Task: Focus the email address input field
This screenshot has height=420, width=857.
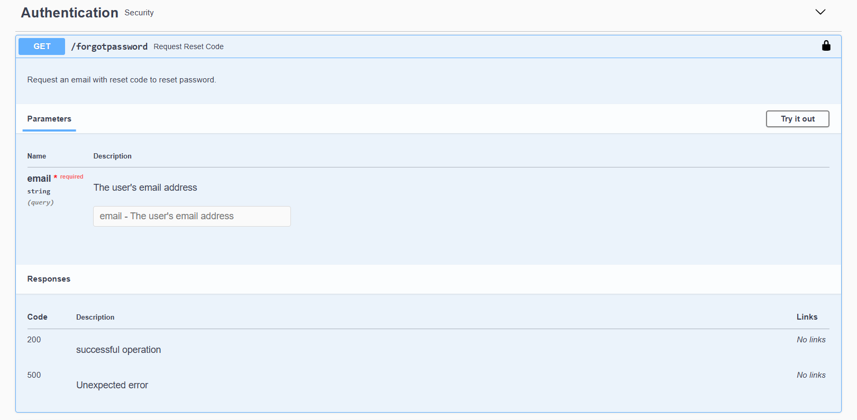Action: tap(192, 216)
